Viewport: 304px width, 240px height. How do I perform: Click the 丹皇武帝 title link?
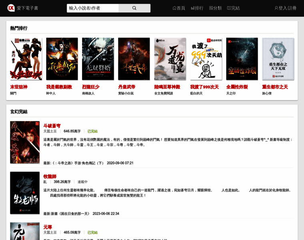(x=127, y=87)
